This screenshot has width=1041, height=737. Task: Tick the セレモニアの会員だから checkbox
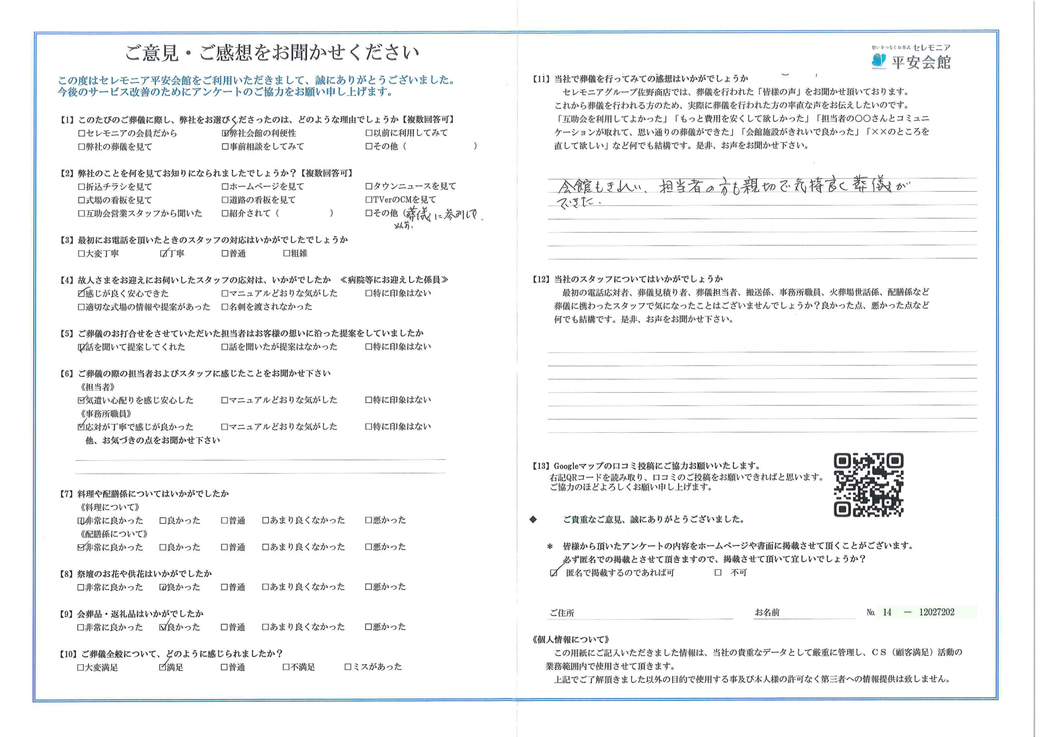point(82,133)
